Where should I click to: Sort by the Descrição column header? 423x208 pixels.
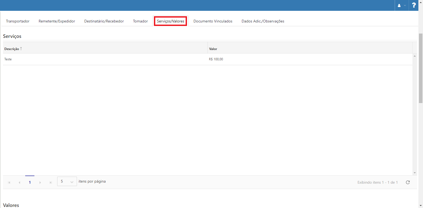coord(12,49)
